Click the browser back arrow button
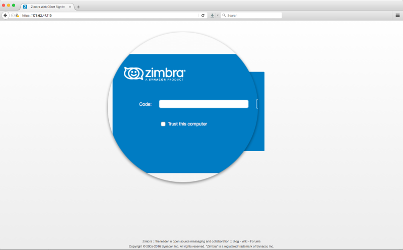403x250 pixels. coord(6,16)
